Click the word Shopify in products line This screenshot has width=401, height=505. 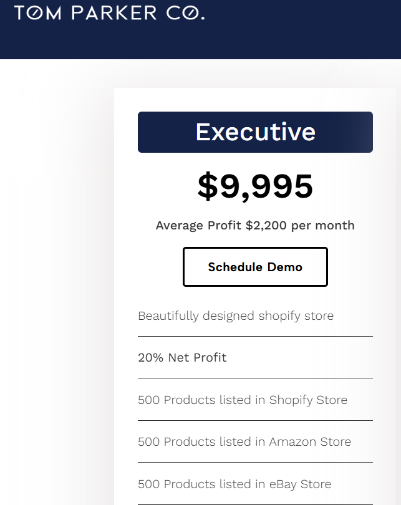(x=291, y=400)
